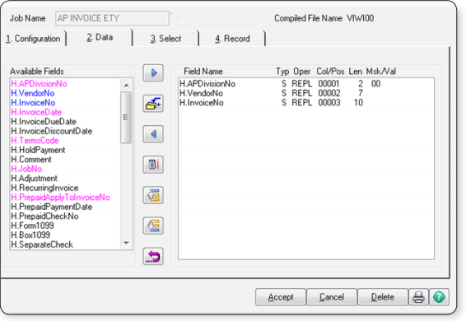Click the Len value 10

point(358,103)
